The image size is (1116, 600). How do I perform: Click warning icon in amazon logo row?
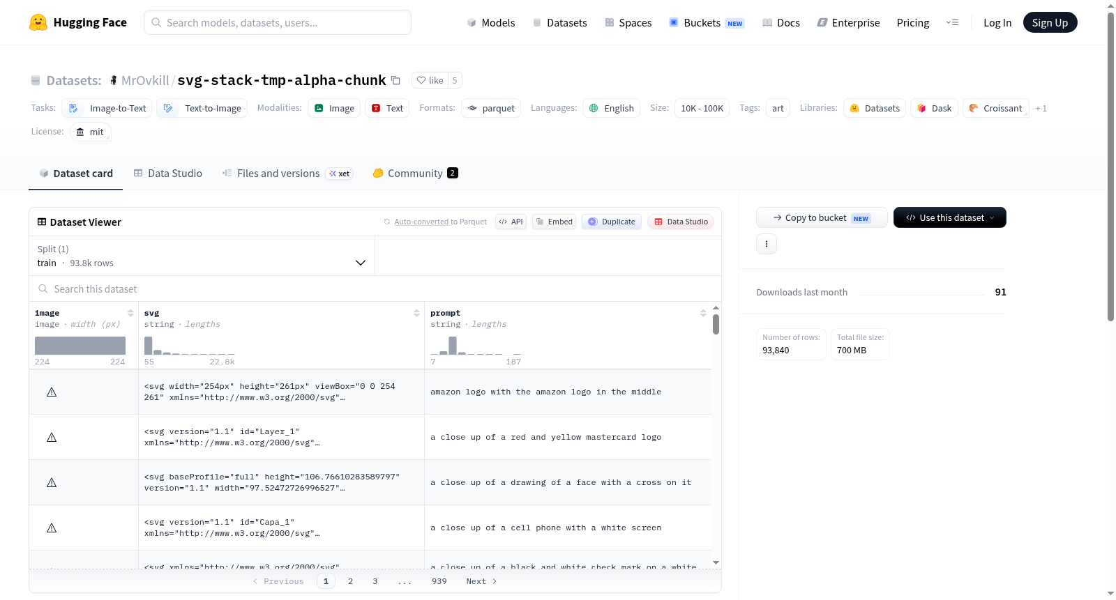coord(52,392)
